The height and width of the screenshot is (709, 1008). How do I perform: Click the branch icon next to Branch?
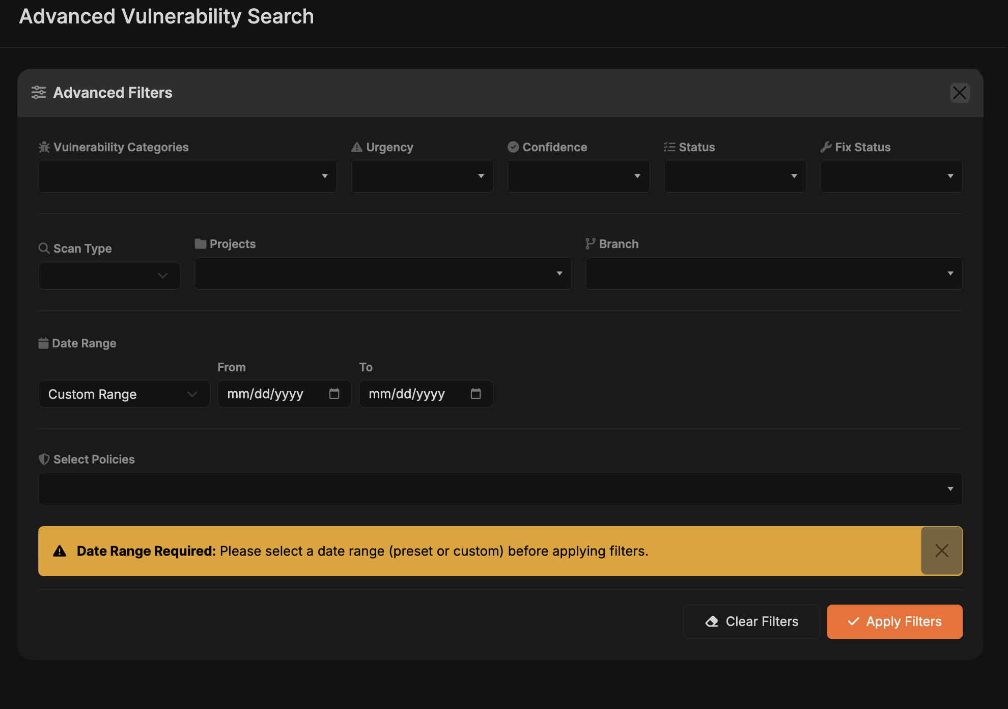click(591, 243)
